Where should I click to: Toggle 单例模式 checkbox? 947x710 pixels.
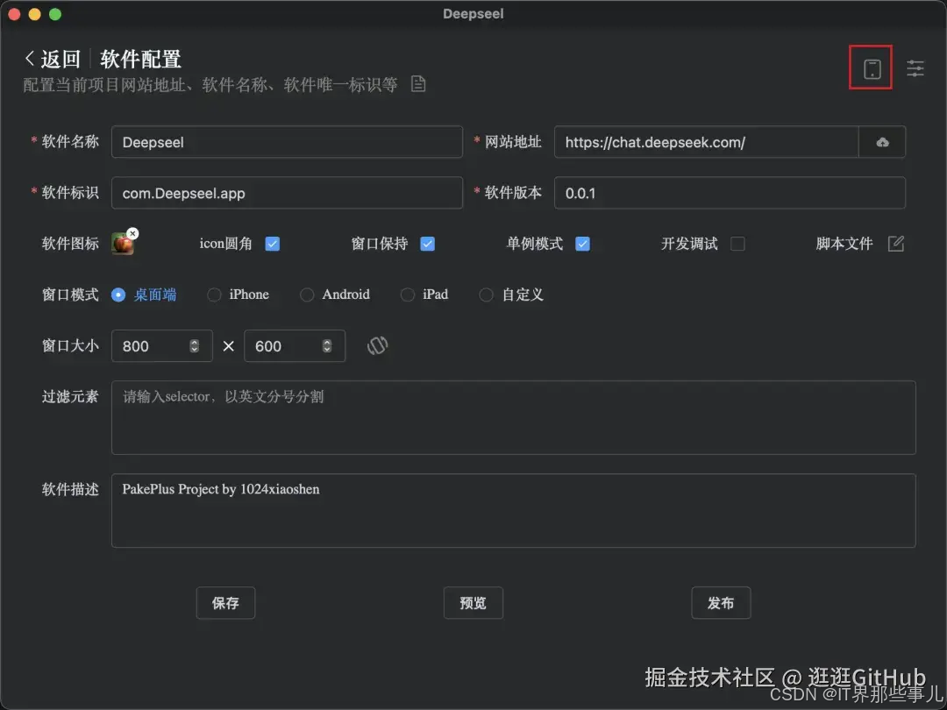click(582, 244)
